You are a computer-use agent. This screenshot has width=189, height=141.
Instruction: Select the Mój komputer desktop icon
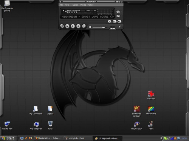click(36, 126)
